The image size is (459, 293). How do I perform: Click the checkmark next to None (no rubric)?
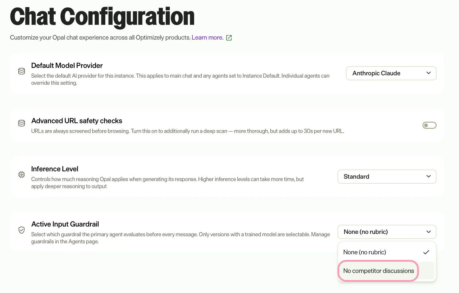[x=426, y=252]
